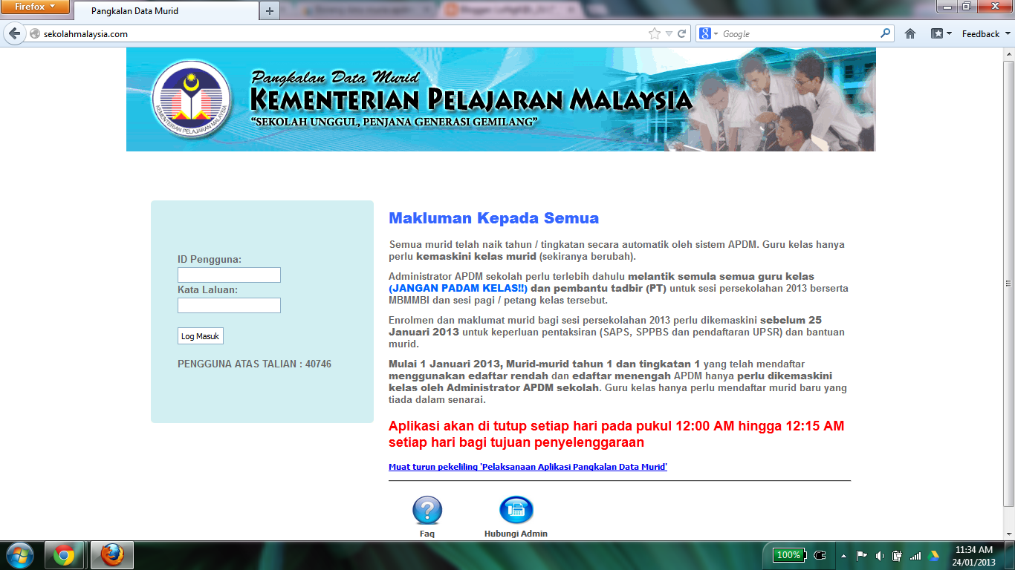1015x570 pixels.
Task: Click inside the ID Pengguna field
Action: (229, 275)
